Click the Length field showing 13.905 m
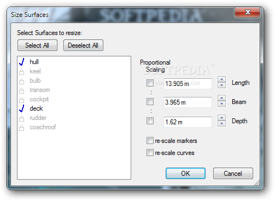 [x=188, y=84]
